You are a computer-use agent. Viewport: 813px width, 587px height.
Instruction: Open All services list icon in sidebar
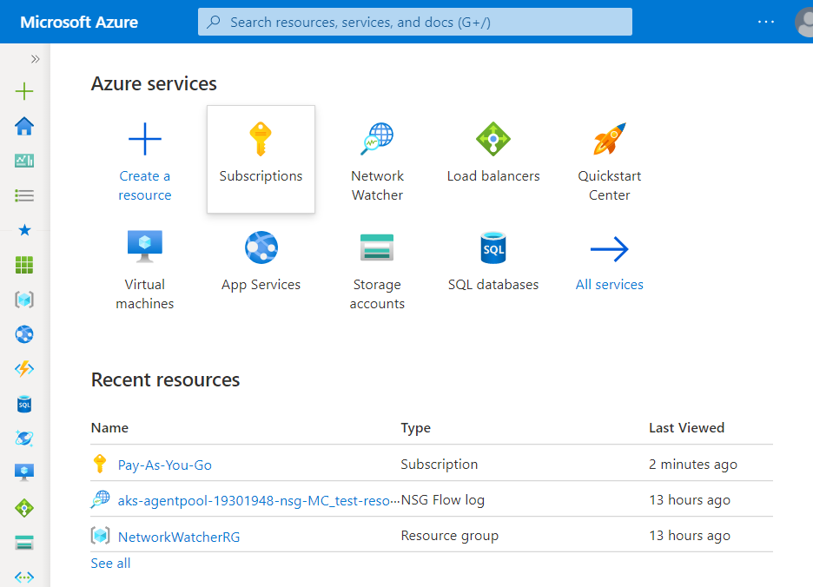coord(24,195)
